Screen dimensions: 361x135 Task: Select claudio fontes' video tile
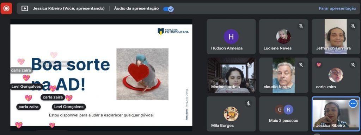(x=283, y=75)
